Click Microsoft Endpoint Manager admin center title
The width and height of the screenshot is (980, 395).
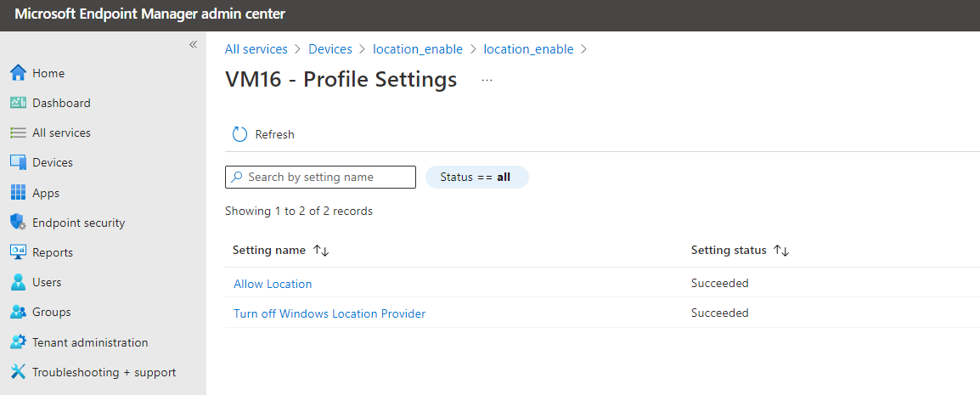pos(149,14)
